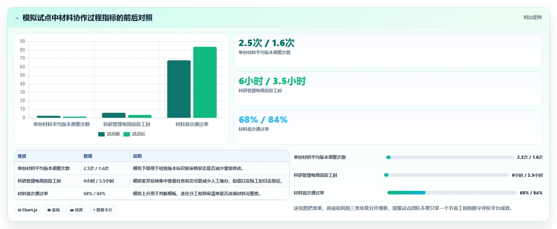Click the 表格 tag chip
Screen dimensions: 557x229
[x=53, y=210]
